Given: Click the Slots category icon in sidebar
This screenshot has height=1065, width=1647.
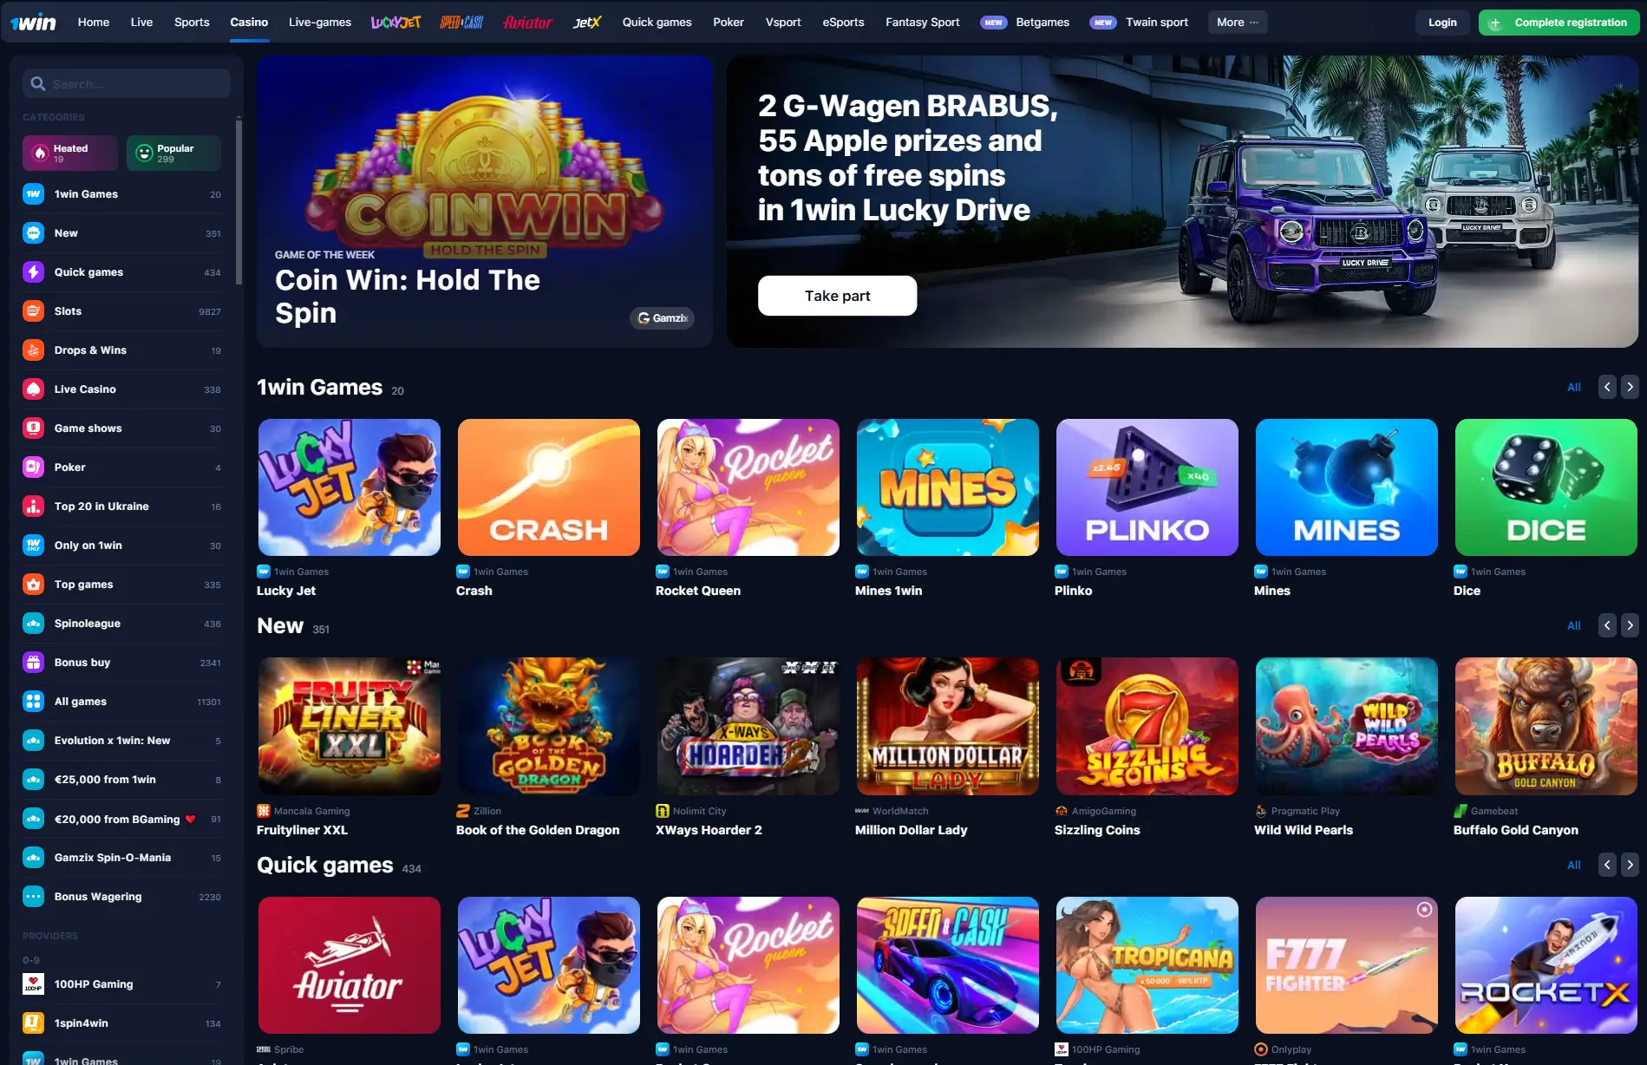Looking at the screenshot, I should tap(33, 311).
